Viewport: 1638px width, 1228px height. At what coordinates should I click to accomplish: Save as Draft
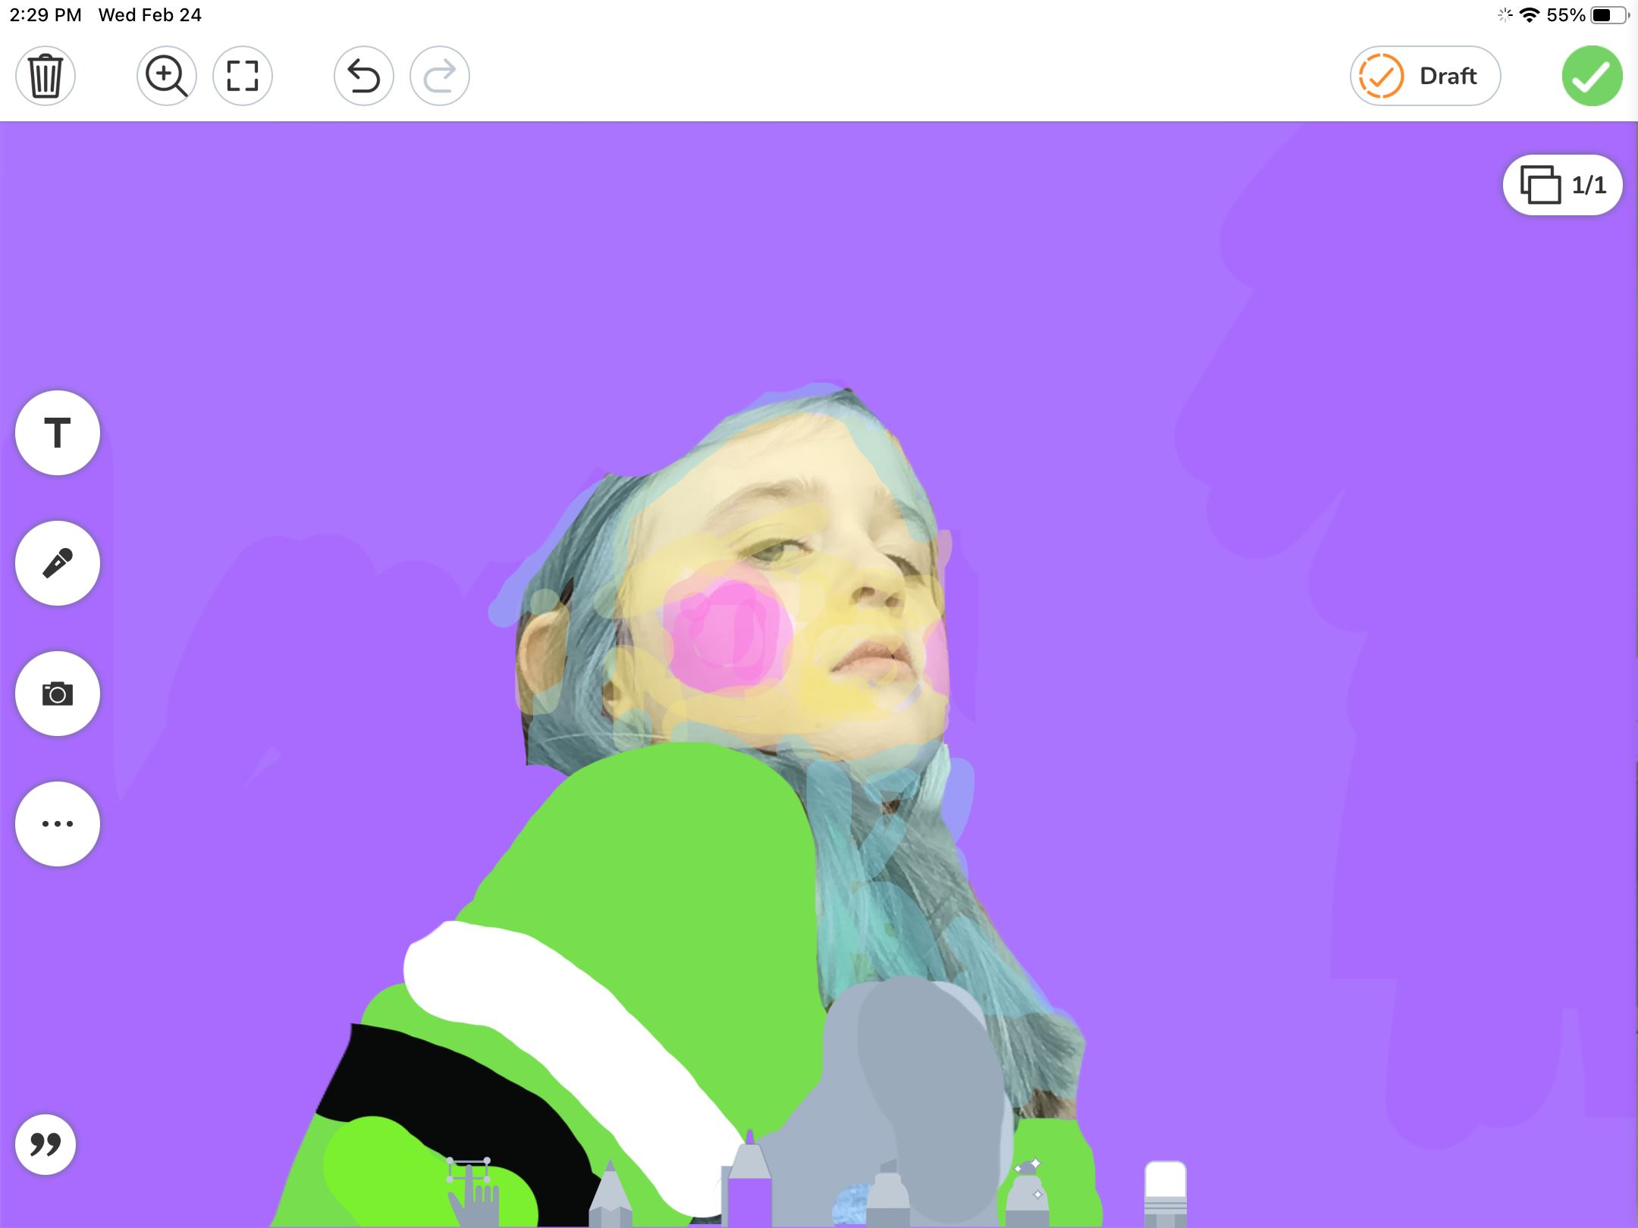(x=1424, y=76)
